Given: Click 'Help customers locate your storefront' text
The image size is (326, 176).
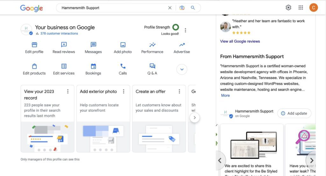Looking at the screenshot, I should coord(99,108).
